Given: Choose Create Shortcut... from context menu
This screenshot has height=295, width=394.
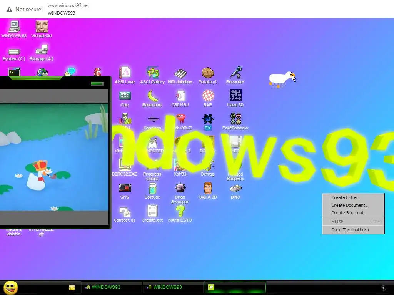Looking at the screenshot, I should click(x=353, y=213).
